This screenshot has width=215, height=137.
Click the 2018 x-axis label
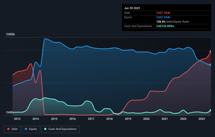(x=109, y=119)
